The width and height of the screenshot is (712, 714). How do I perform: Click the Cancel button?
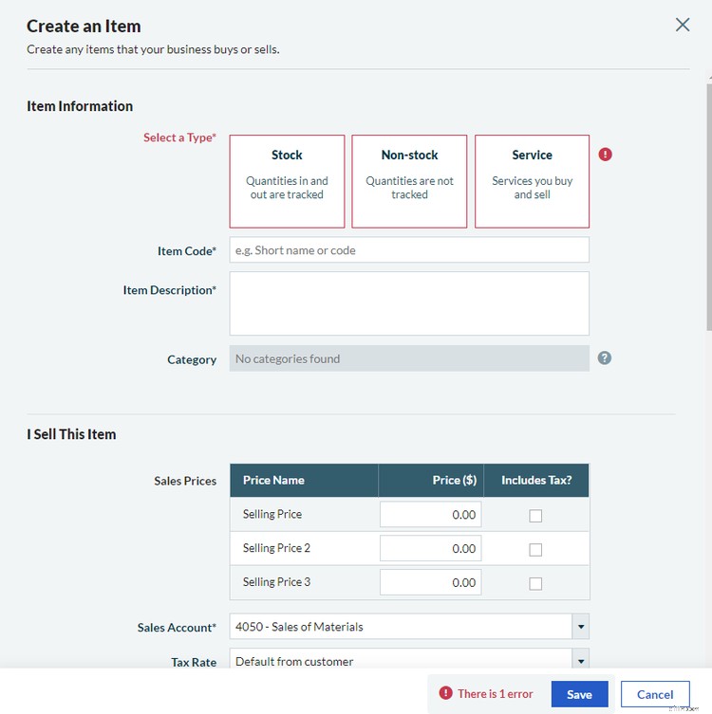(655, 694)
